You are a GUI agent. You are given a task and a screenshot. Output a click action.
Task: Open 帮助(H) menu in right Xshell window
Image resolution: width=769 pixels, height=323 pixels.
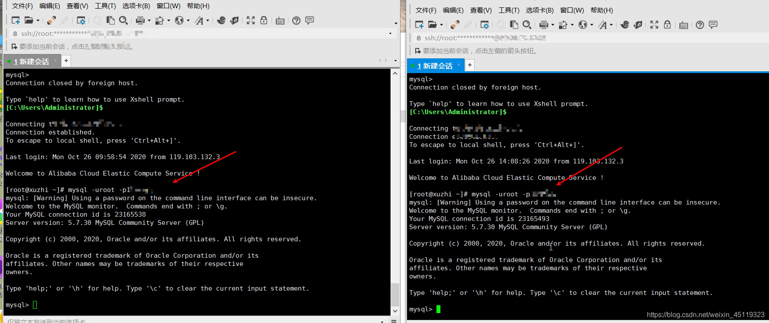tap(601, 10)
